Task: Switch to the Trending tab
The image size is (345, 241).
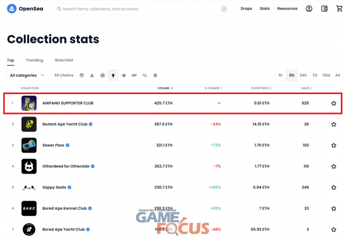Action: [x=34, y=60]
